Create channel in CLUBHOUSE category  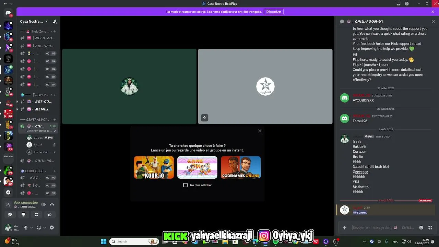tap(55, 171)
